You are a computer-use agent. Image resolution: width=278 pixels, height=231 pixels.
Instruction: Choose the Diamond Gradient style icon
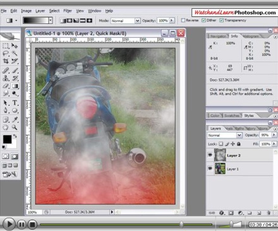(90, 21)
